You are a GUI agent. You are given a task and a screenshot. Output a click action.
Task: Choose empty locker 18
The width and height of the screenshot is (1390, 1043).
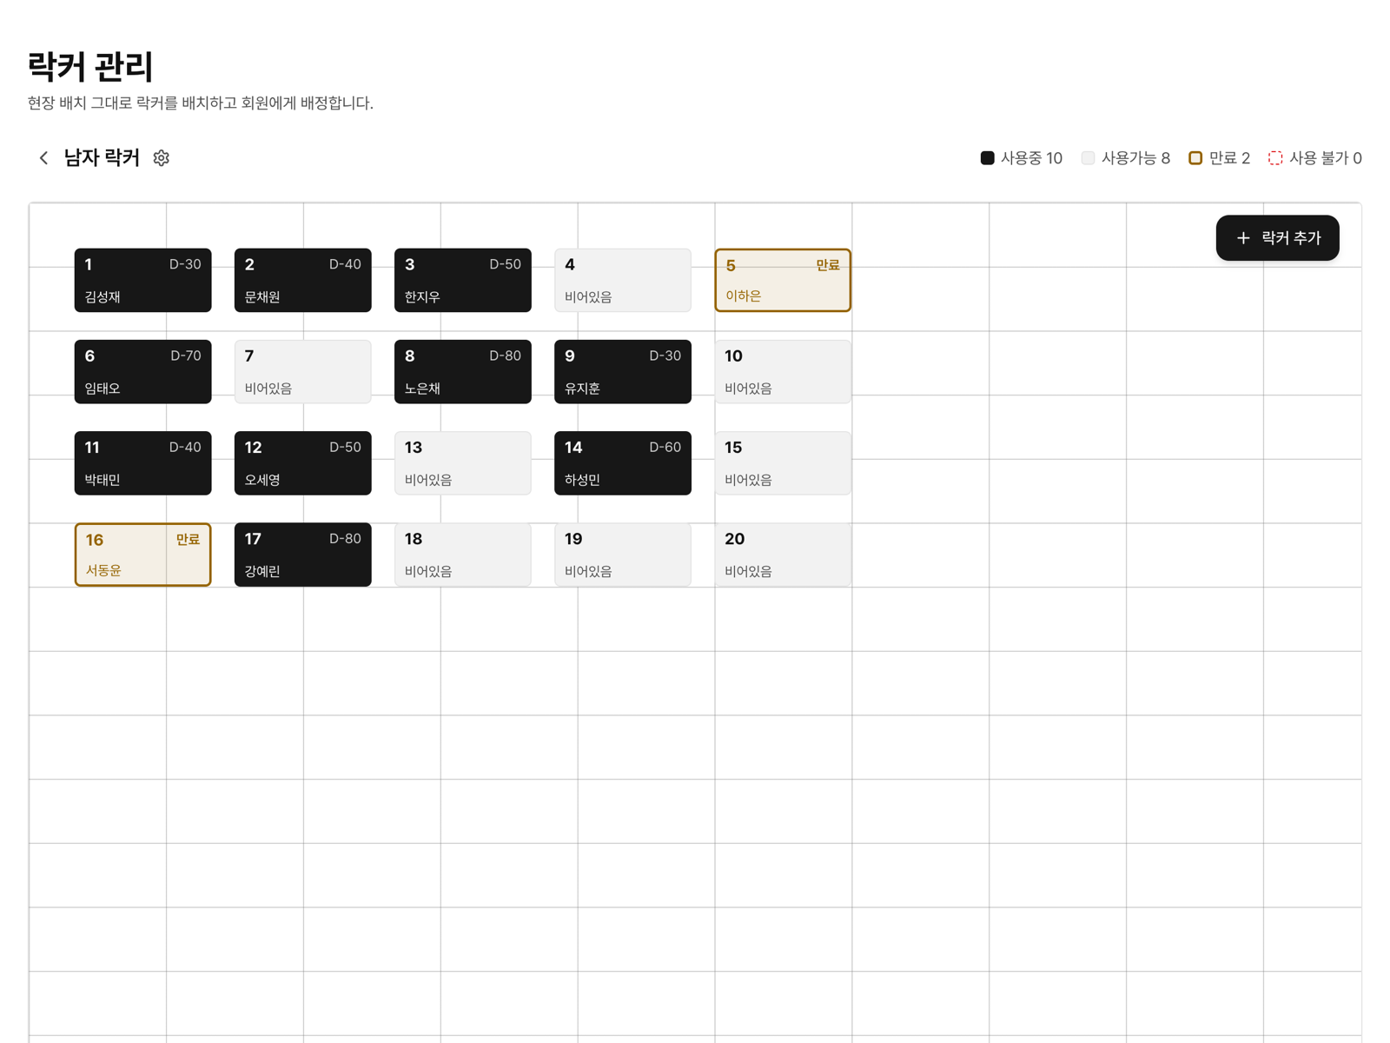pos(463,555)
